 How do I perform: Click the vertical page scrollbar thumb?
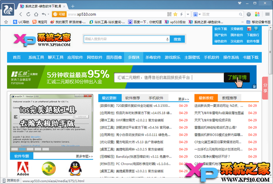point(270,52)
